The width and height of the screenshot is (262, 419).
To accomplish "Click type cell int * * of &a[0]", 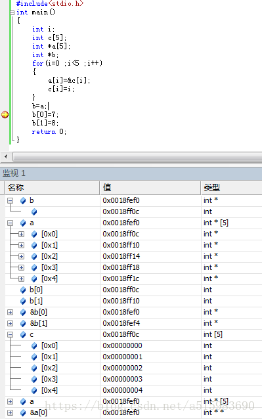I will coord(213,412).
